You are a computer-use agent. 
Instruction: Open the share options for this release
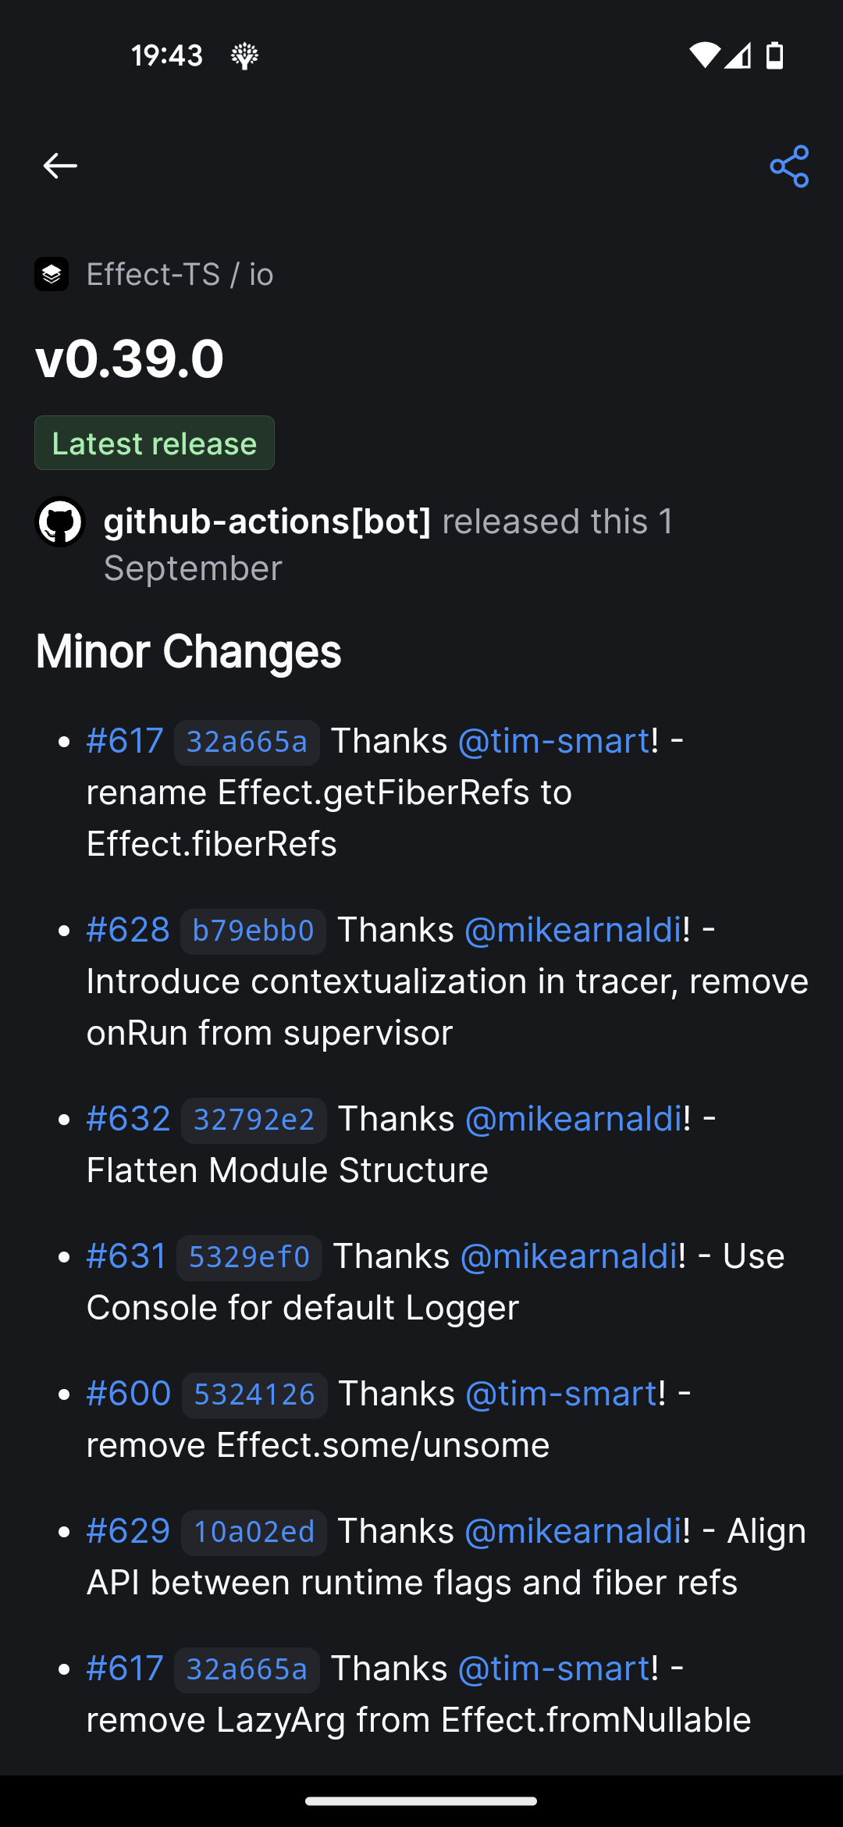click(x=790, y=165)
